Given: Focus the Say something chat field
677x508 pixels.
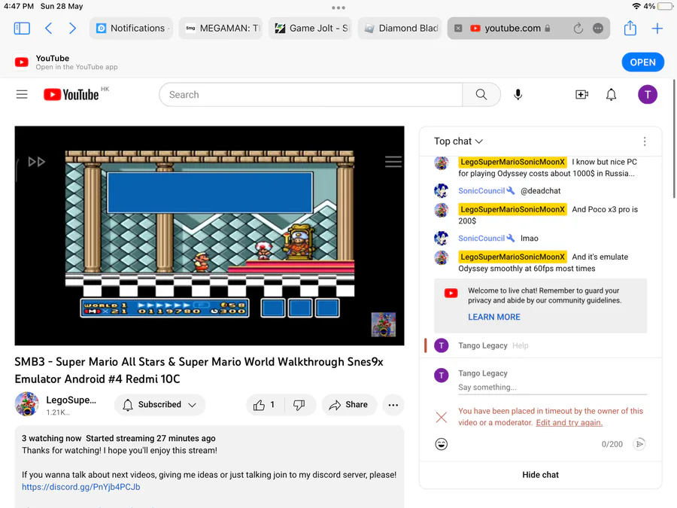Looking at the screenshot, I should point(553,387).
